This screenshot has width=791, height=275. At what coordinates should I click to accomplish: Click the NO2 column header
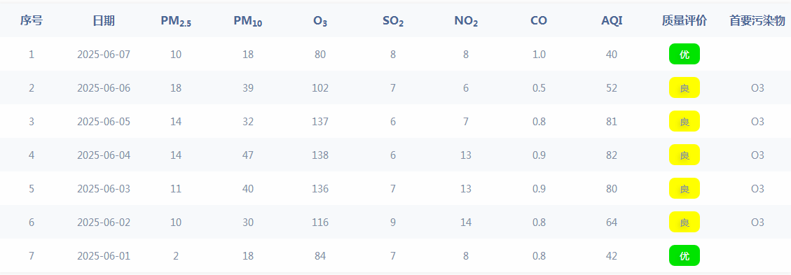pos(466,21)
